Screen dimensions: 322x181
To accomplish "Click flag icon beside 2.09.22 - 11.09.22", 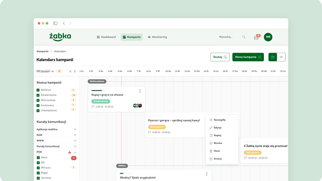I will pyautogui.click(x=93, y=107).
